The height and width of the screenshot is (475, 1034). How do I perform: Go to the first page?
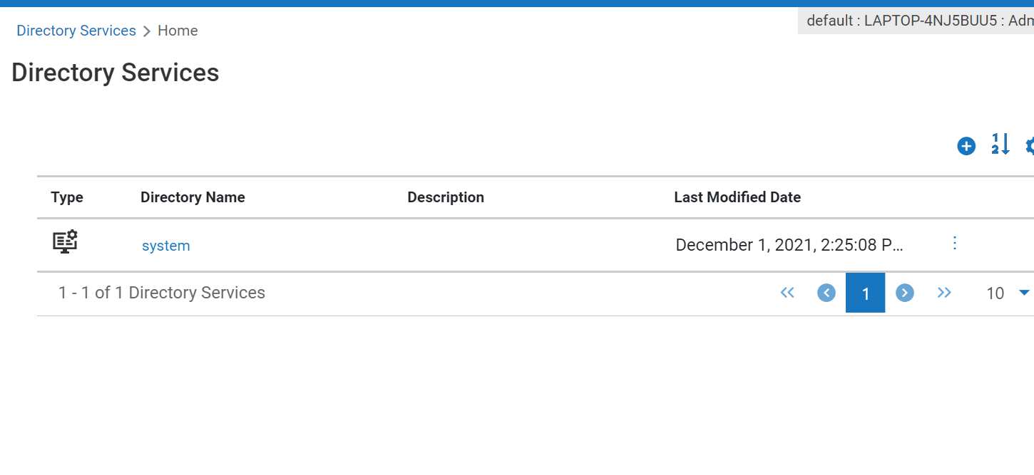click(x=787, y=293)
